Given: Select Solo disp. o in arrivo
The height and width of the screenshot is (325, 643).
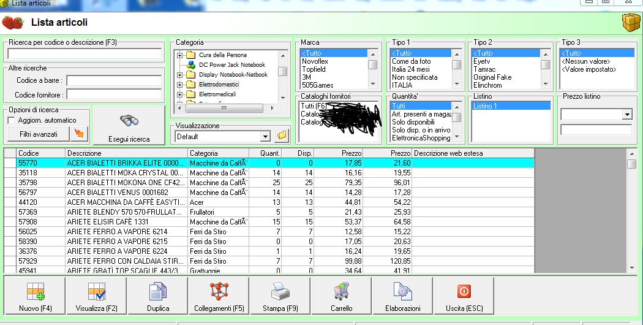Looking at the screenshot, I should (421, 130).
